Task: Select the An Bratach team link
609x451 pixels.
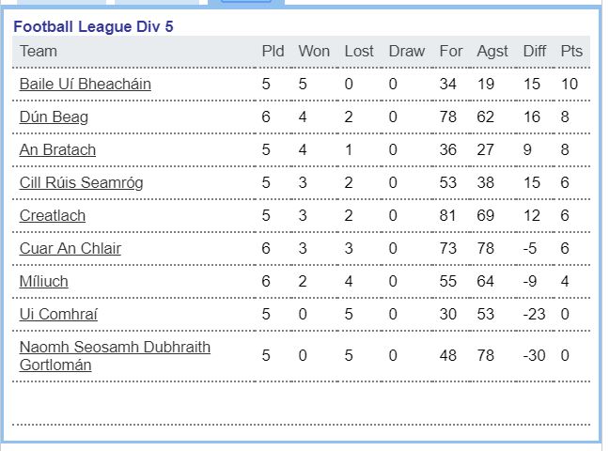Action: tap(57, 149)
